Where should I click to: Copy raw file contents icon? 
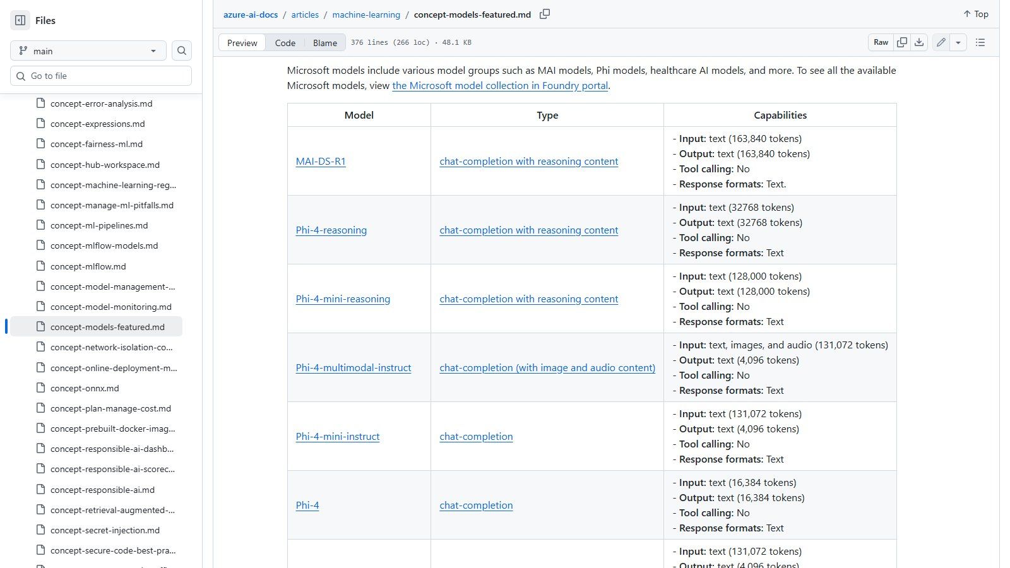coord(902,42)
